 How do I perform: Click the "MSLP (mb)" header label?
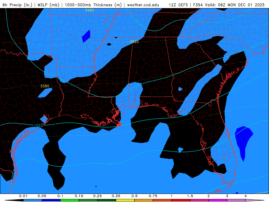pyautogui.click(x=48, y=5)
